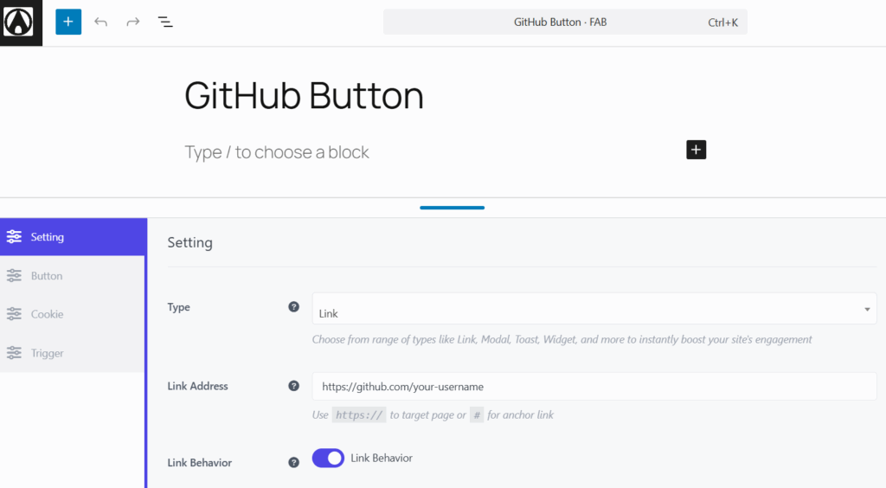The width and height of the screenshot is (886, 488).
Task: Open the Type dropdown showing Link
Action: [x=594, y=308]
